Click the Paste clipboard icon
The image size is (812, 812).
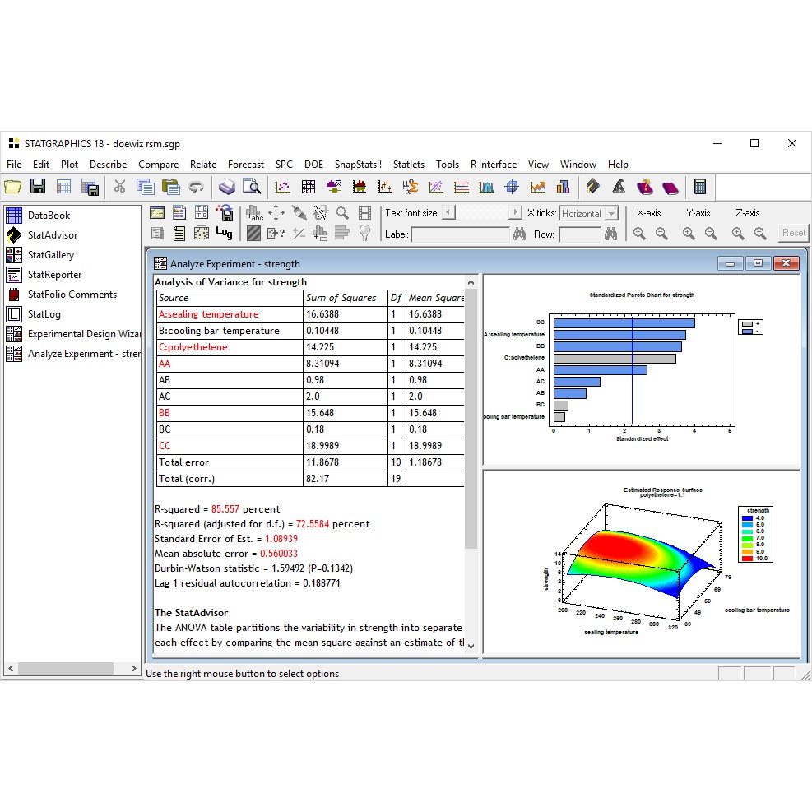[170, 187]
